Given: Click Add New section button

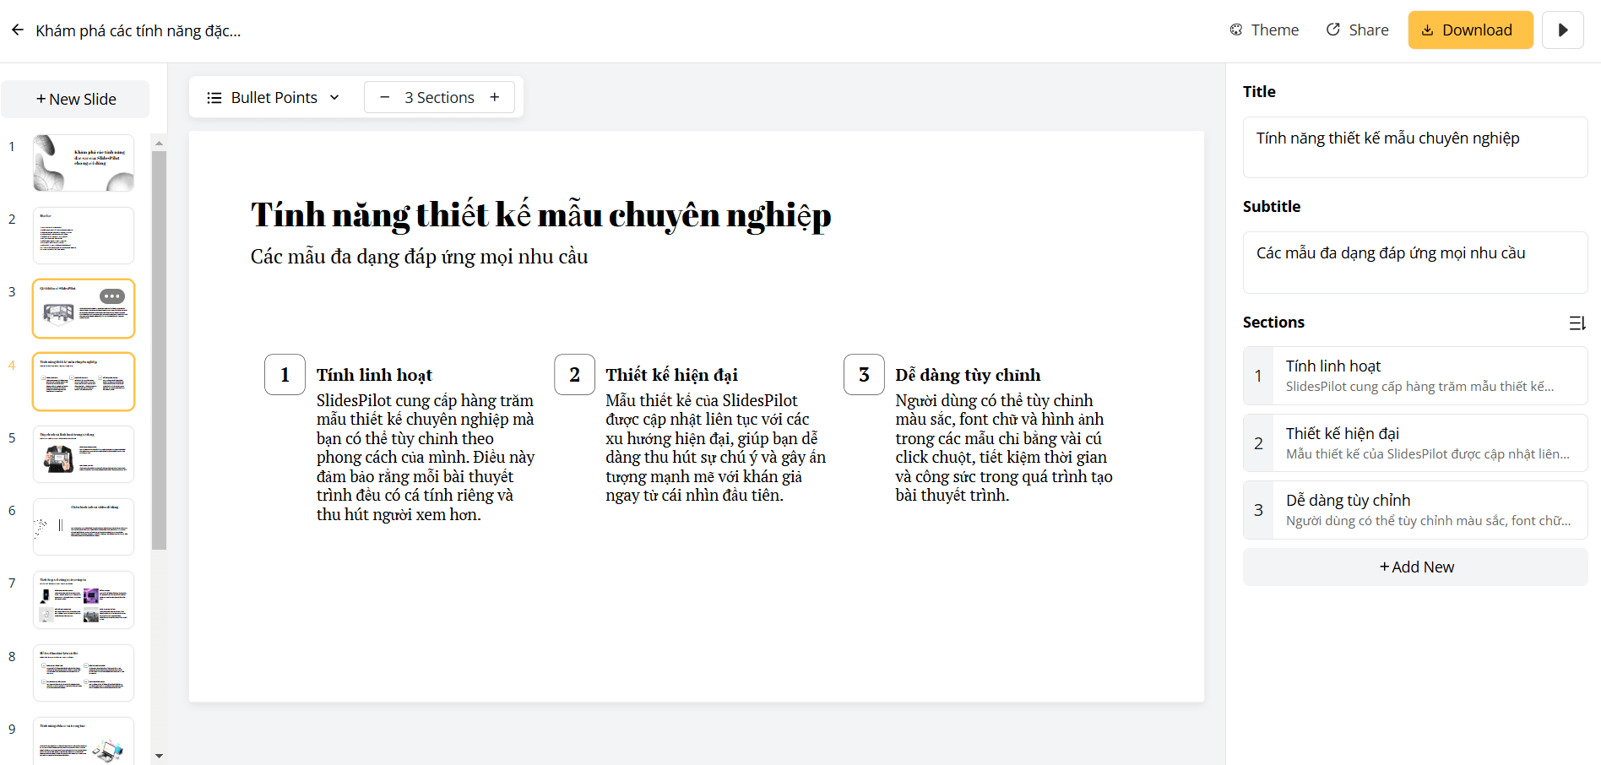Looking at the screenshot, I should (x=1415, y=567).
